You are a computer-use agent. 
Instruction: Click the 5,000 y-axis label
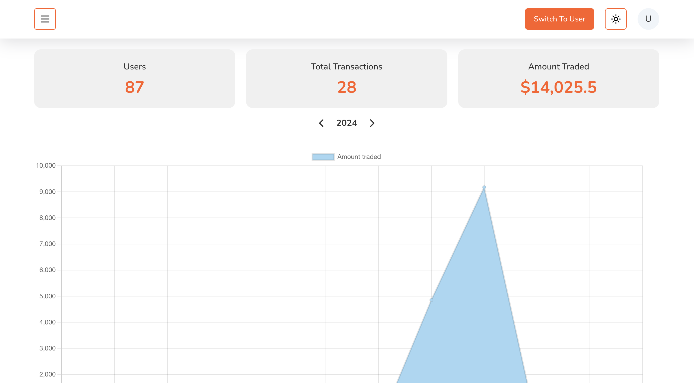click(x=47, y=296)
